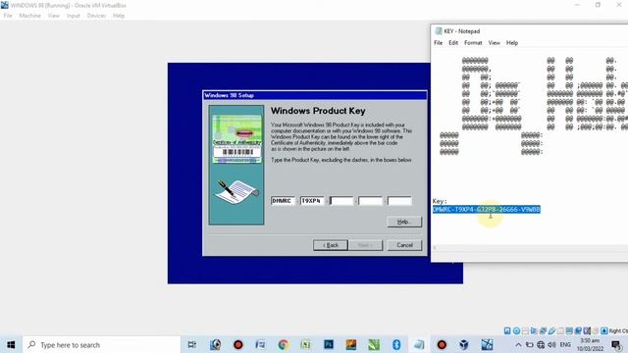
Task: Click second product key field containing T9XP4
Action: coord(312,200)
